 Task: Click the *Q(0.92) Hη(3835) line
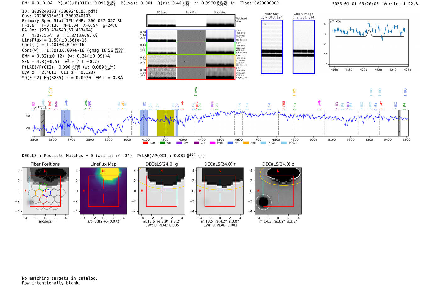pos(73,77)
